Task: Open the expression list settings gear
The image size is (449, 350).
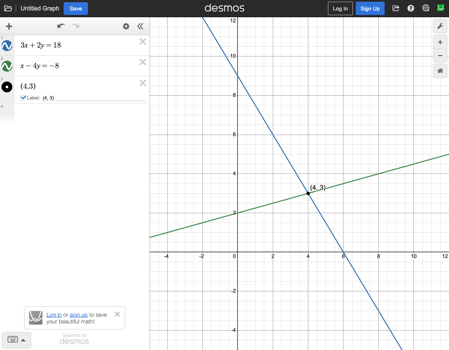Action: pos(126,26)
